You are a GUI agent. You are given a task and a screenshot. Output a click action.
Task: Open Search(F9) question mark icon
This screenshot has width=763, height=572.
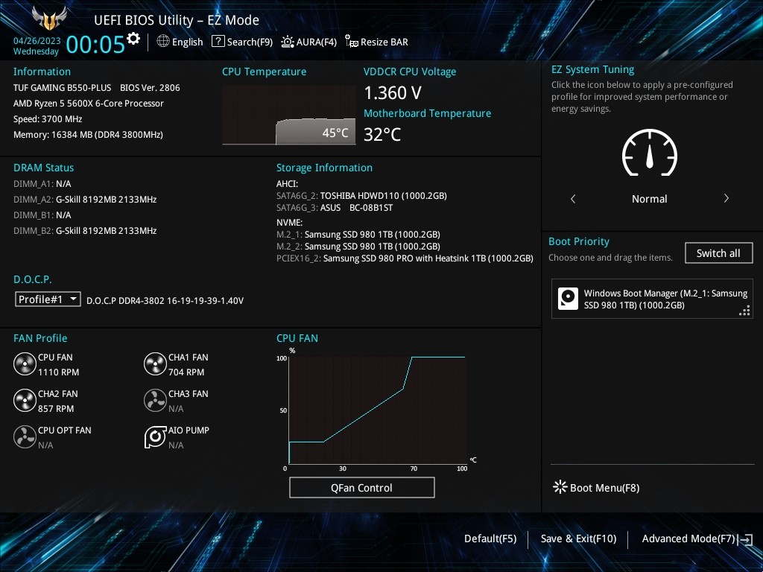tap(218, 42)
